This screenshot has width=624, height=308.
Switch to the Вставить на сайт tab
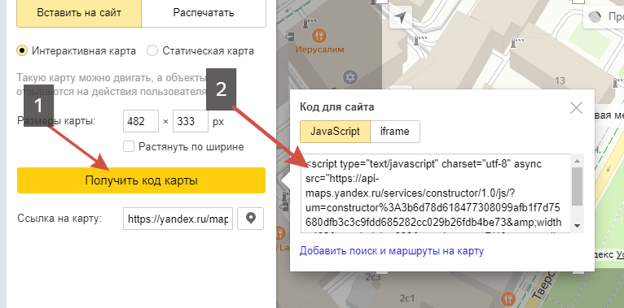point(79,13)
